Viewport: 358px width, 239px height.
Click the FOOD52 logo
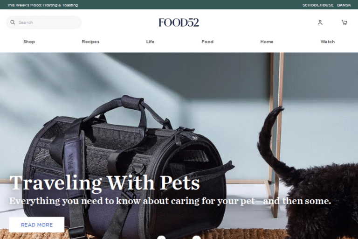tap(179, 22)
